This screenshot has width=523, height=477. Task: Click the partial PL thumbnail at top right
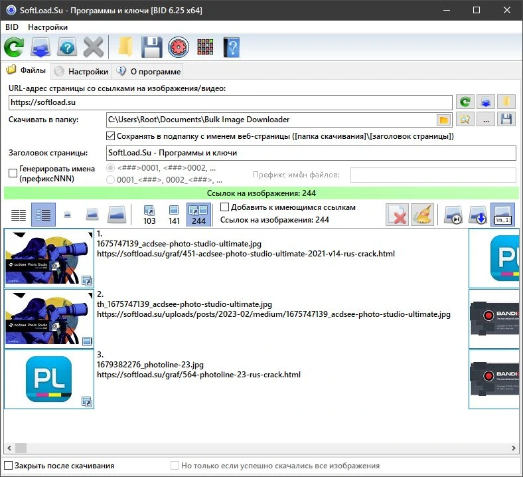[x=494, y=258]
